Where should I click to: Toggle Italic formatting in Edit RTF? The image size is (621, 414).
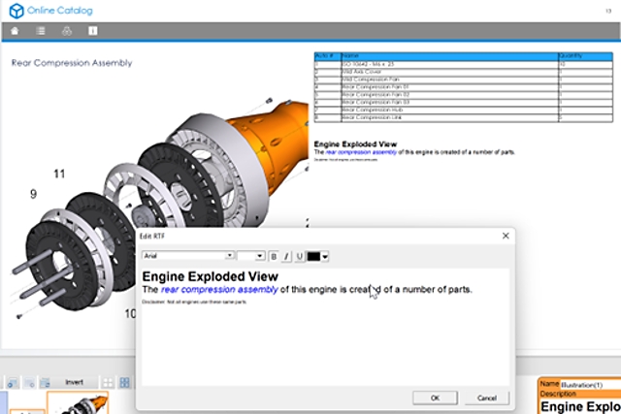[286, 256]
